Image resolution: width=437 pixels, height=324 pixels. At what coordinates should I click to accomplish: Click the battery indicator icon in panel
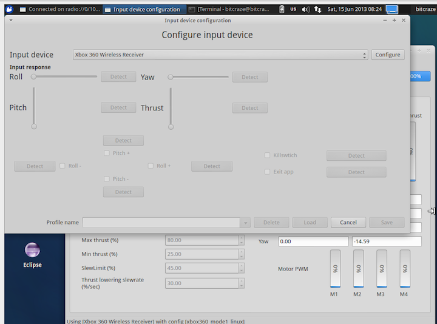click(281, 9)
